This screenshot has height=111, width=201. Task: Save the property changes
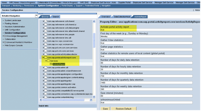pyautogui.click(x=105, y=109)
